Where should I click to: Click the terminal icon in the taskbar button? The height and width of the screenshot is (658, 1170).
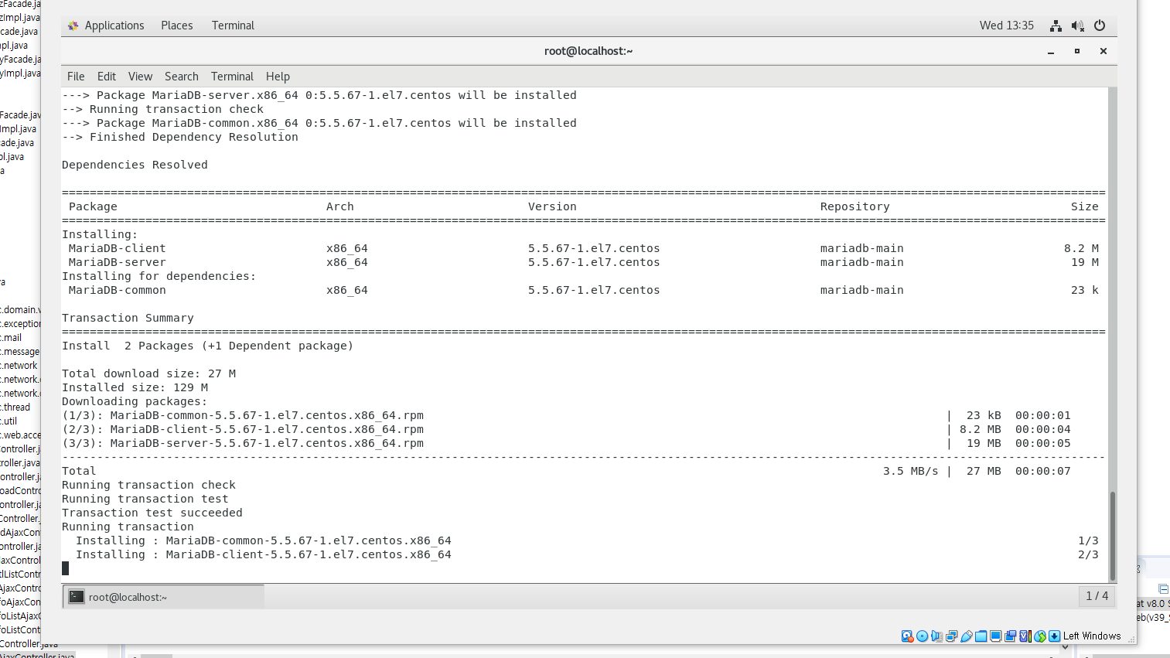(77, 597)
